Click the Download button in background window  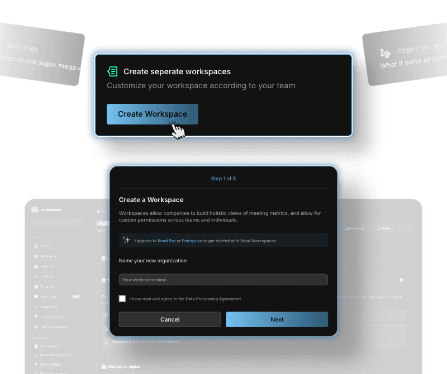click(x=354, y=228)
